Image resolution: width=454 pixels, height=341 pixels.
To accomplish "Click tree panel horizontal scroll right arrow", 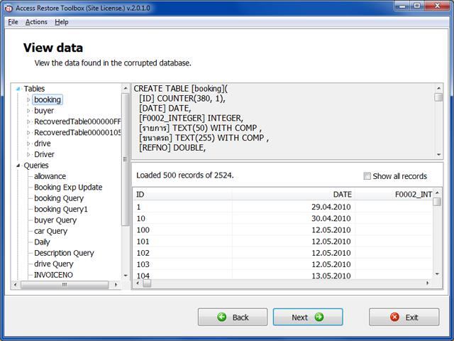I will pyautogui.click(x=116, y=285).
